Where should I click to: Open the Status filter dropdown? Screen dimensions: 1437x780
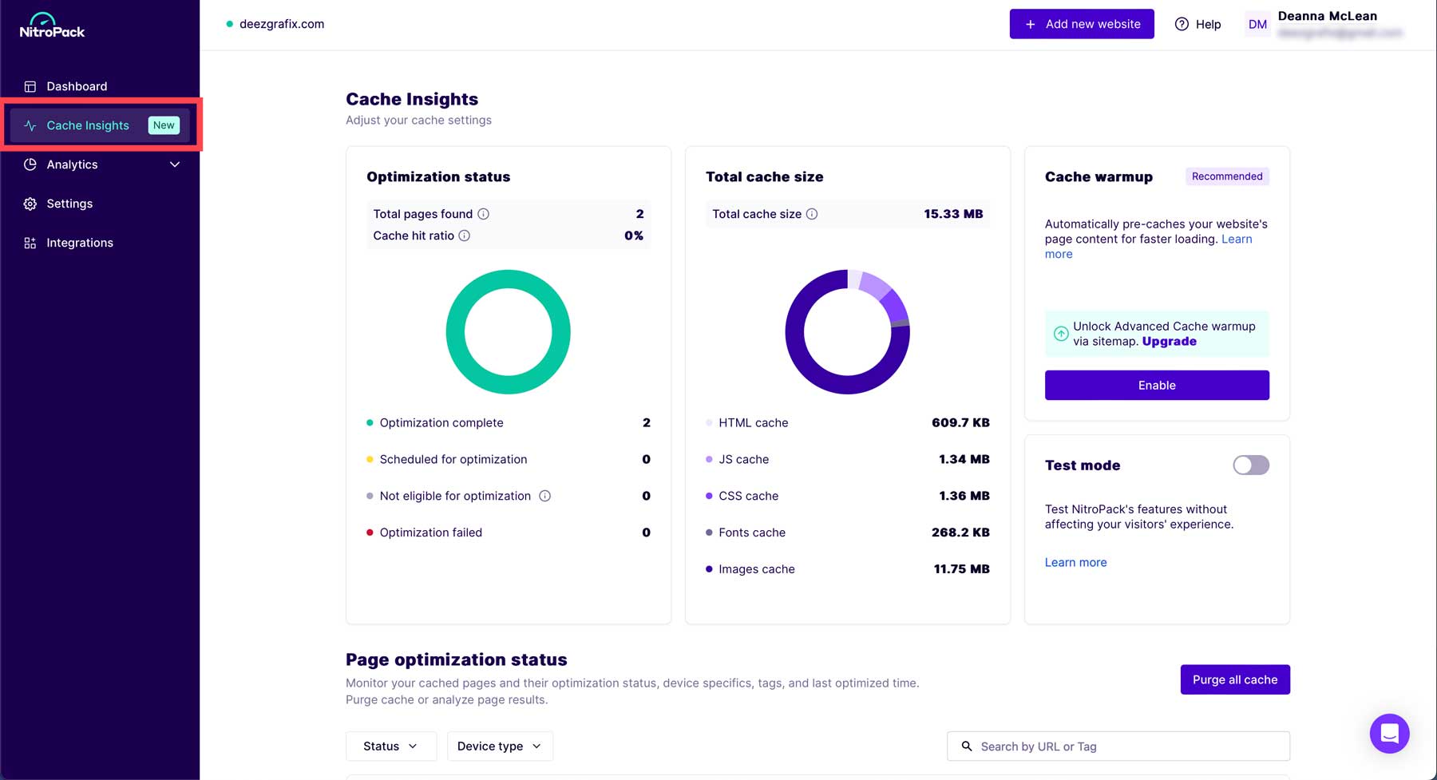[390, 746]
